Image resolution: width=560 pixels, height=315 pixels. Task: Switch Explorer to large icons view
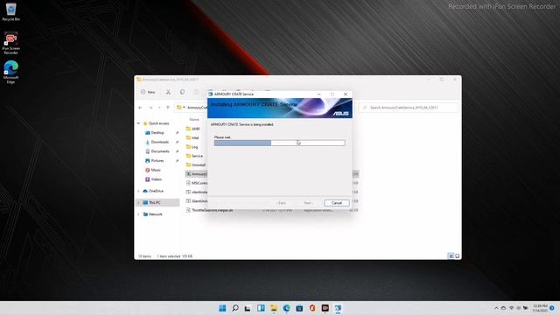pyautogui.click(x=457, y=256)
